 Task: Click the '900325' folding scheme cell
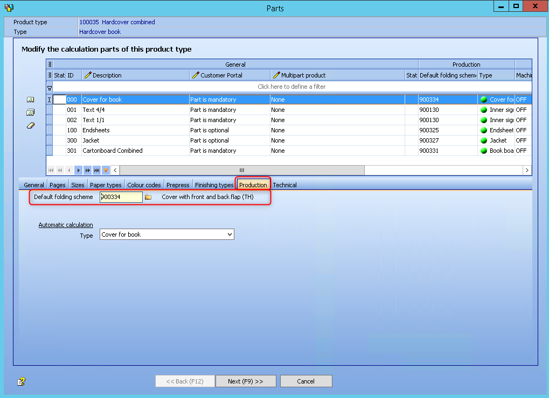pyautogui.click(x=448, y=130)
